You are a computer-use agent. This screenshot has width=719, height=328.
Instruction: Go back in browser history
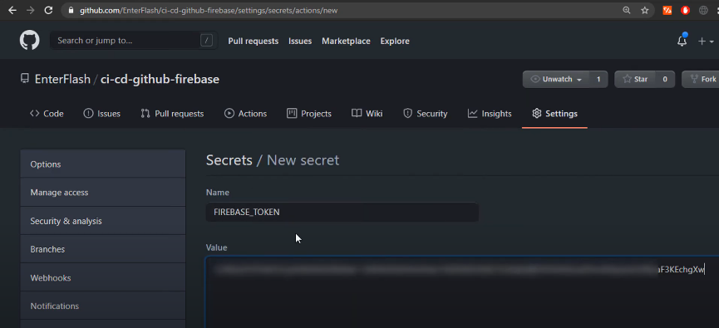tap(12, 10)
